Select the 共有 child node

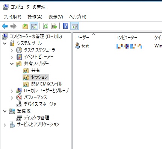(x=35, y=70)
